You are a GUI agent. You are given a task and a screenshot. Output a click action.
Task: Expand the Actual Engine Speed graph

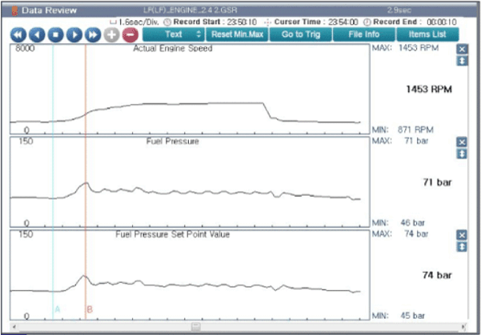pos(462,61)
